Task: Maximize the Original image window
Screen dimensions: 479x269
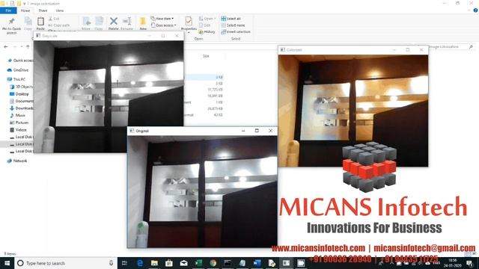Action: pyautogui.click(x=257, y=131)
